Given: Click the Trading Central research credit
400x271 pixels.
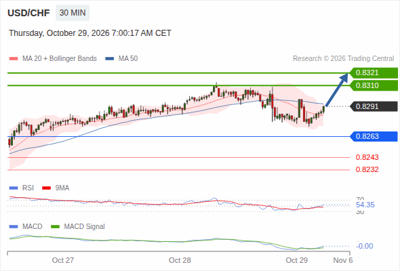Looking at the screenshot, I should [343, 59].
